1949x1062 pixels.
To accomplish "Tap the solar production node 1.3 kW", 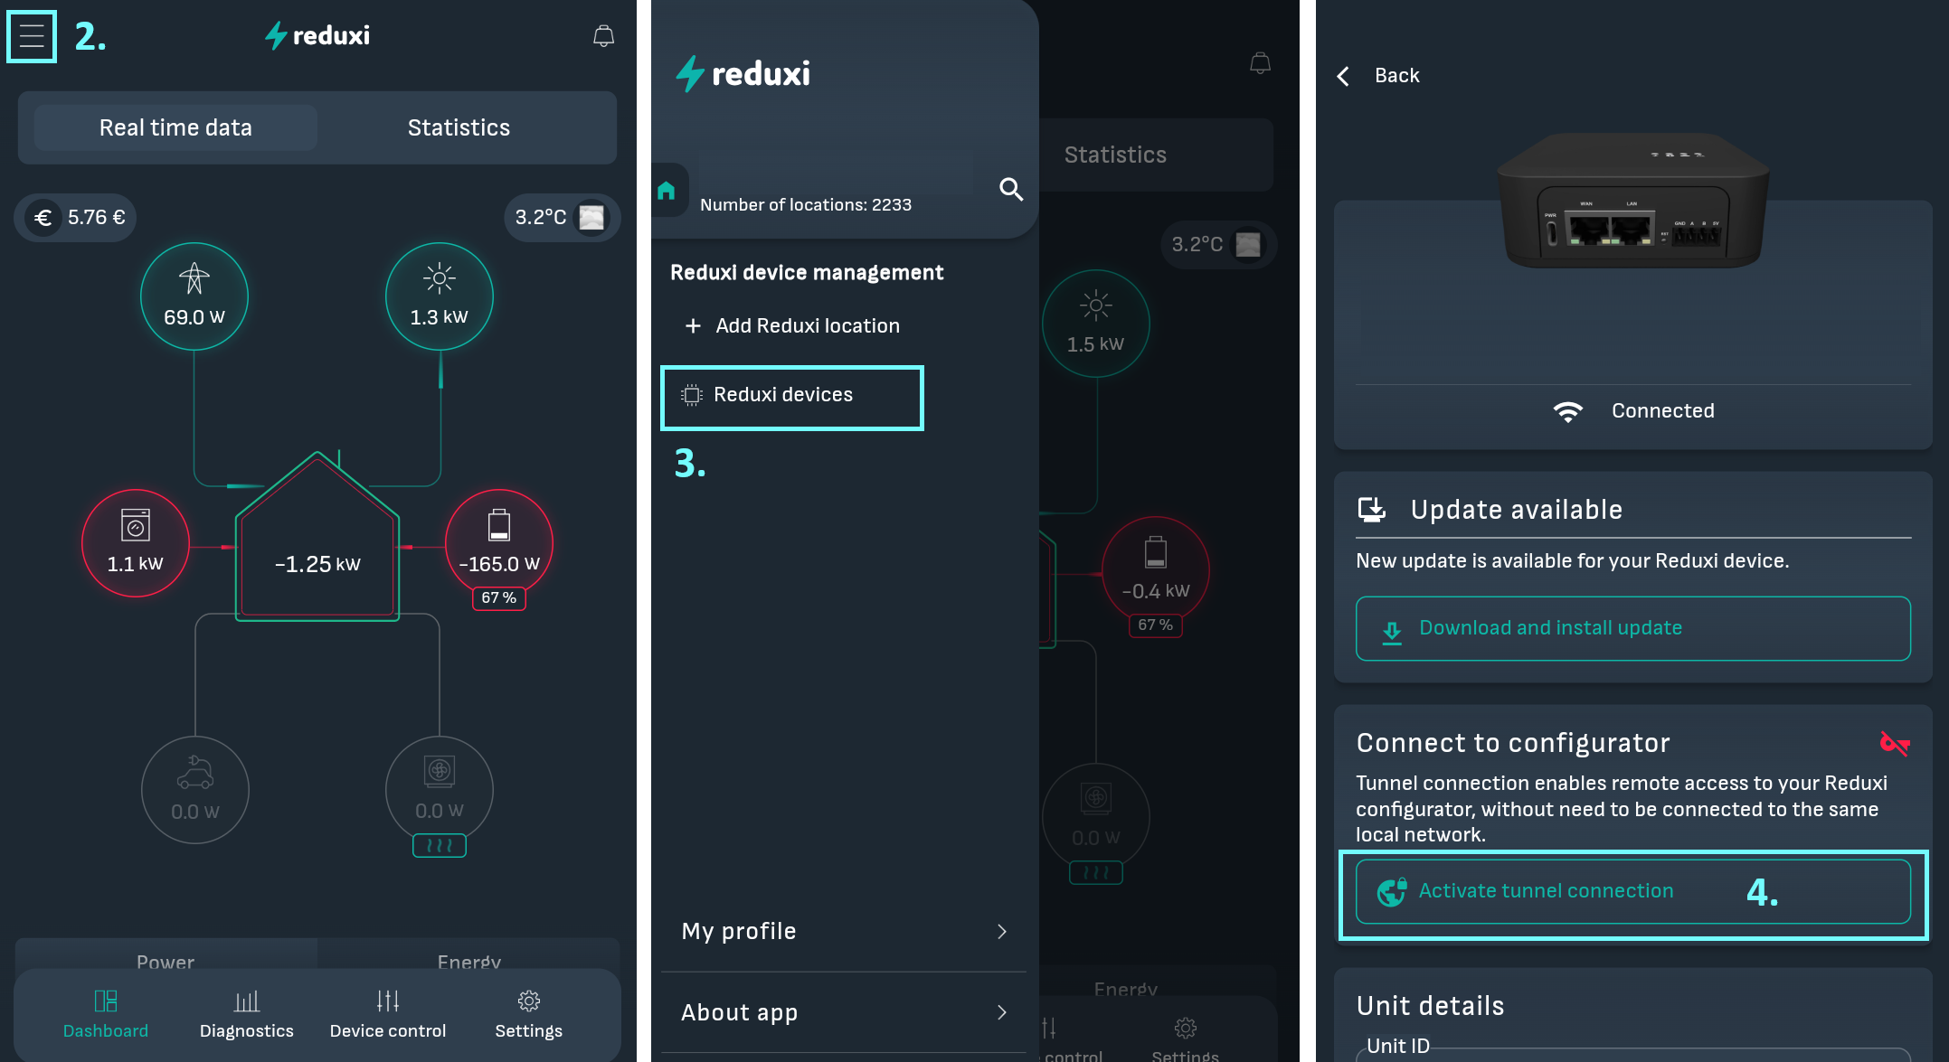I will click(x=440, y=296).
